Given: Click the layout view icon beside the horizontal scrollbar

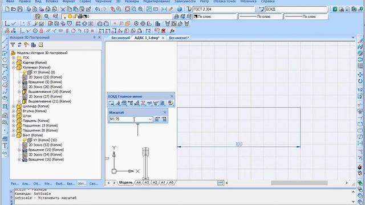Looking at the screenshot, I should [220, 183].
